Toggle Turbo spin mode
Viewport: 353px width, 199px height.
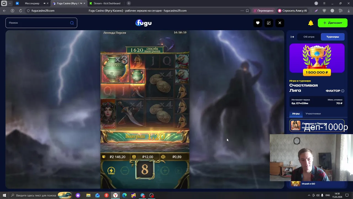111,171
